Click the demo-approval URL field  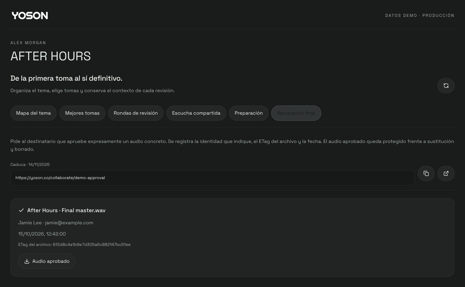coord(212,178)
